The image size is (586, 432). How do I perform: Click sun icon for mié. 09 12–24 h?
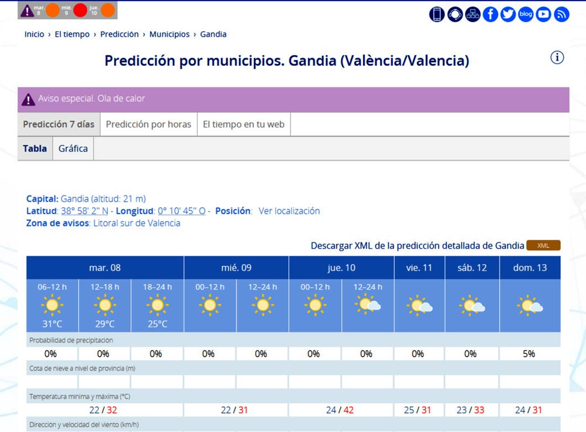tap(262, 305)
